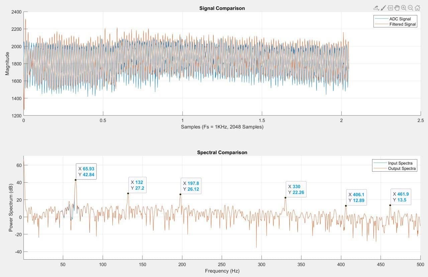Click the ADC Signal legend entry
428x277 pixels.
tap(400, 19)
